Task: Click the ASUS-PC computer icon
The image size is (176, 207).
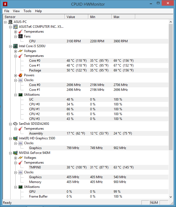Action: (x=11, y=22)
